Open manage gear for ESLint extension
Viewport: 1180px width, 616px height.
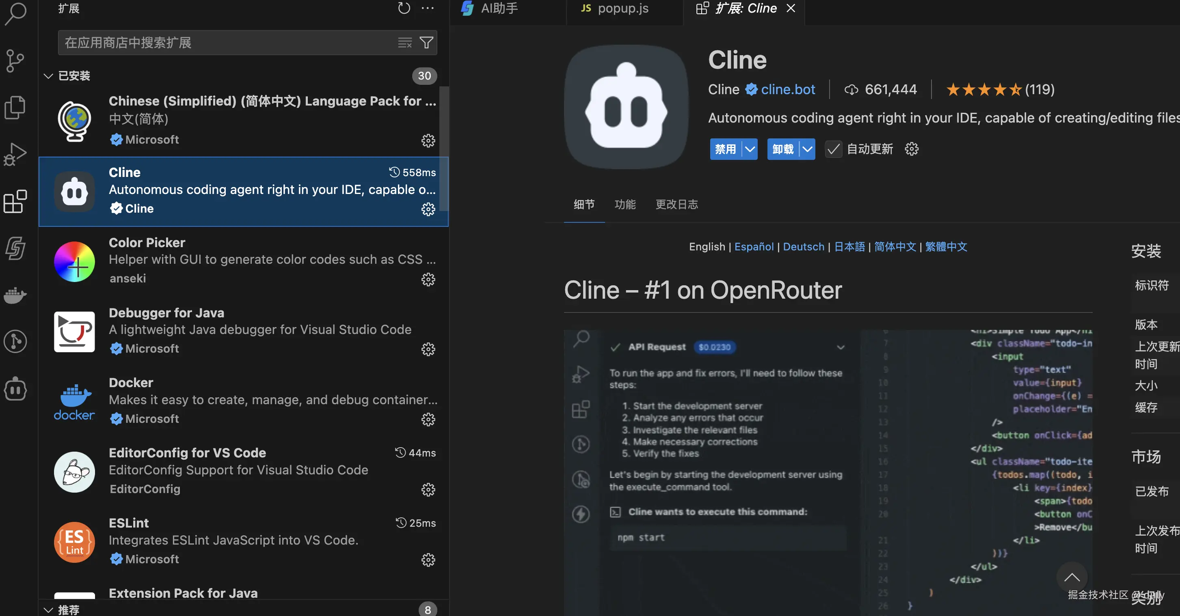point(428,560)
